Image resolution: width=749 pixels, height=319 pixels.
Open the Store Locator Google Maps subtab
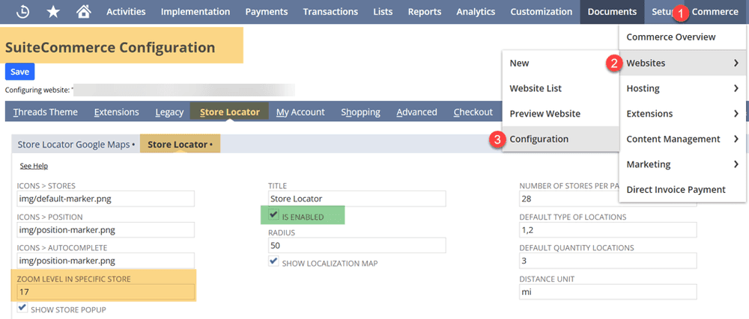click(x=76, y=144)
